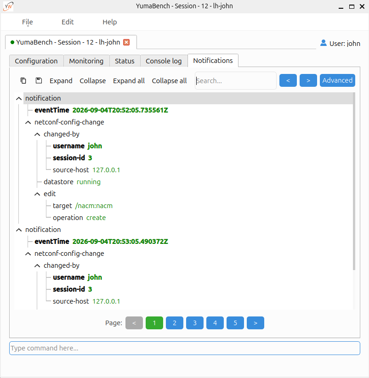369x378 pixels.
Task: Click Expand all in the toolbar
Action: (129, 81)
